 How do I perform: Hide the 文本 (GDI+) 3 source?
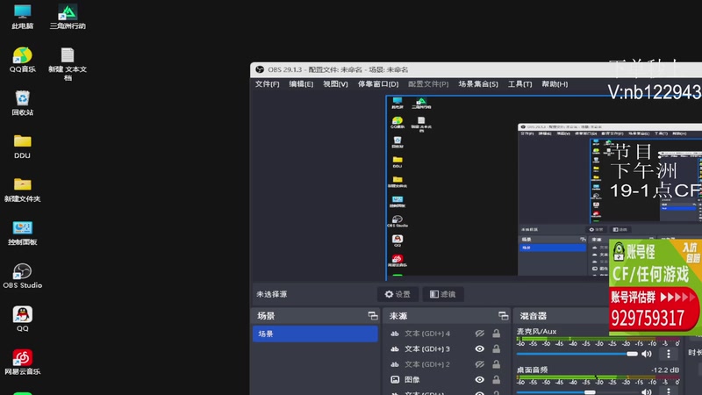479,348
